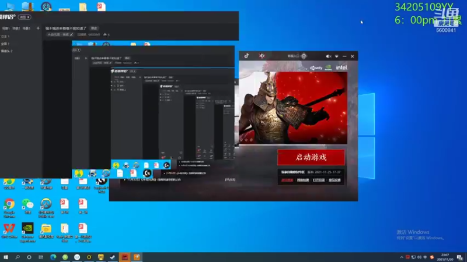
Task: Click the fourth link under launch button
Action: (x=334, y=180)
